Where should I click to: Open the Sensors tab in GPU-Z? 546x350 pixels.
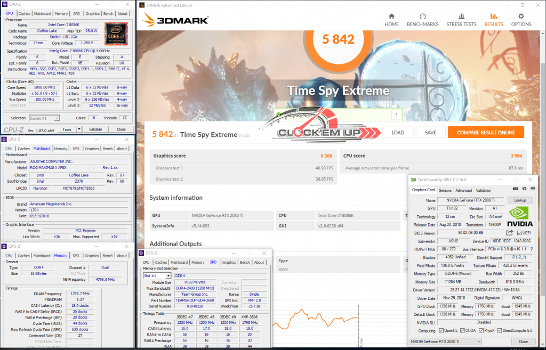445,190
